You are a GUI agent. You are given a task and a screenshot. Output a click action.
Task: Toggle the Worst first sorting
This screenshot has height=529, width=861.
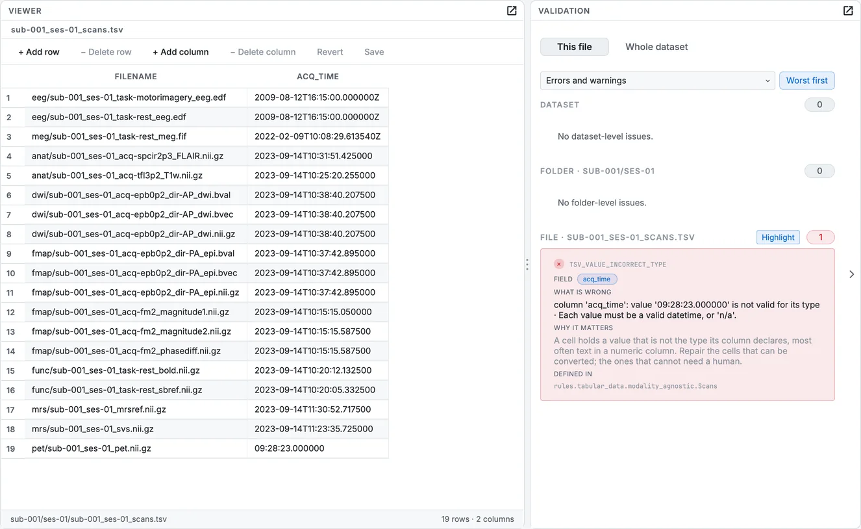(x=806, y=81)
